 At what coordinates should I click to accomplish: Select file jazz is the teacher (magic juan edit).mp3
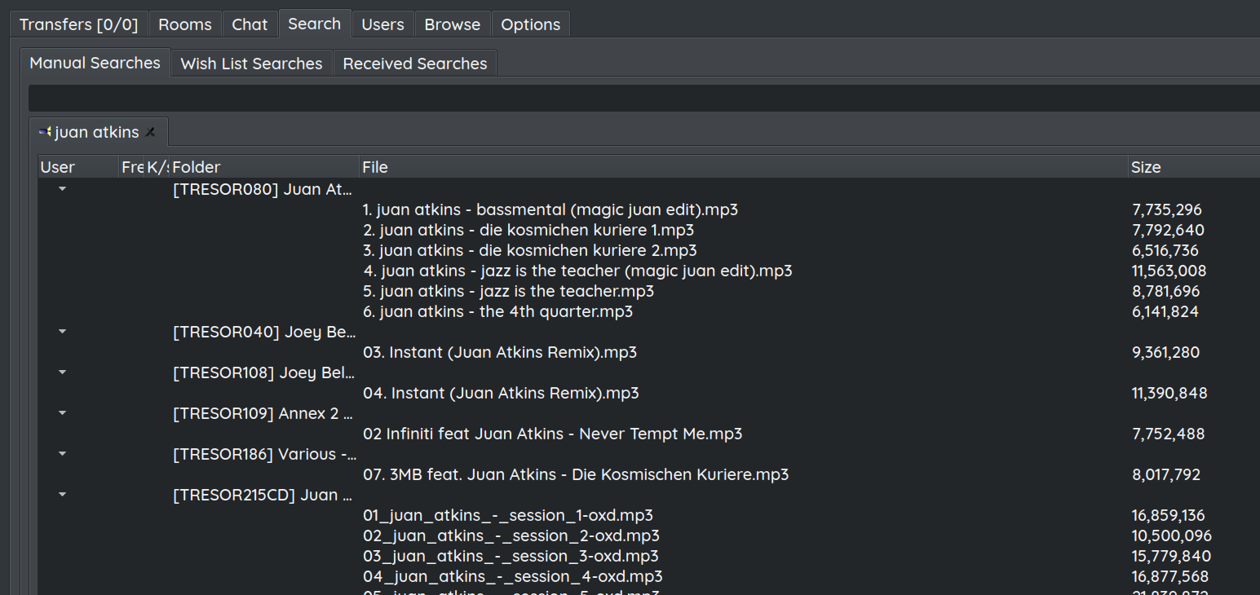click(x=577, y=271)
